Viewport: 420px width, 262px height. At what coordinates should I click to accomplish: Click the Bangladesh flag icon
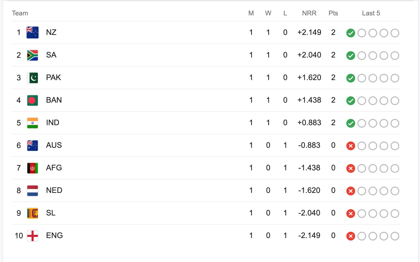point(33,100)
